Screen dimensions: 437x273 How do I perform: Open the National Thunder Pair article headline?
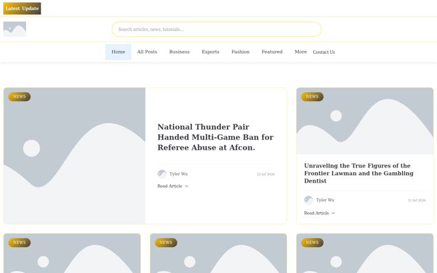215,137
